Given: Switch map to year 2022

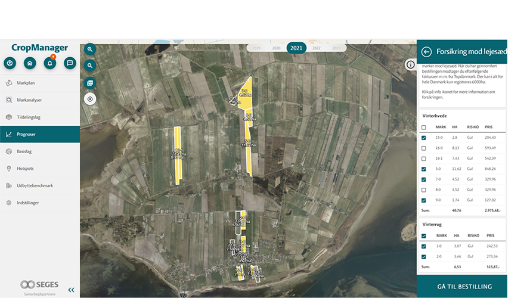Looking at the screenshot, I should coord(317,48).
